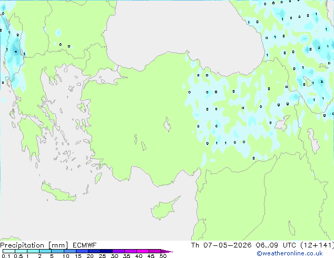This screenshot has width=334, height=258.
Task: Click the 25–30 mm dark blue swatch
Action: click(x=106, y=251)
